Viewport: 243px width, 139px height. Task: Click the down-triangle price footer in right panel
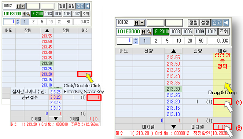(x=173, y=127)
